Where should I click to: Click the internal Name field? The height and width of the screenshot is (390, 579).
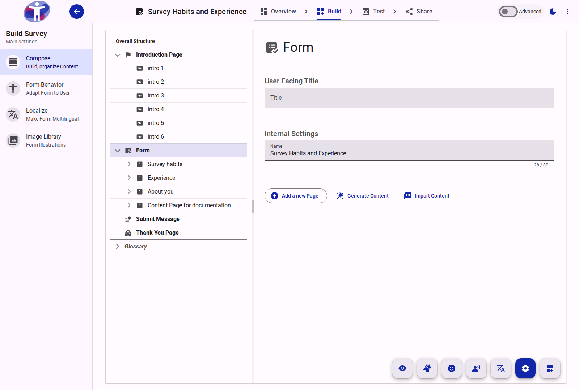pyautogui.click(x=409, y=151)
